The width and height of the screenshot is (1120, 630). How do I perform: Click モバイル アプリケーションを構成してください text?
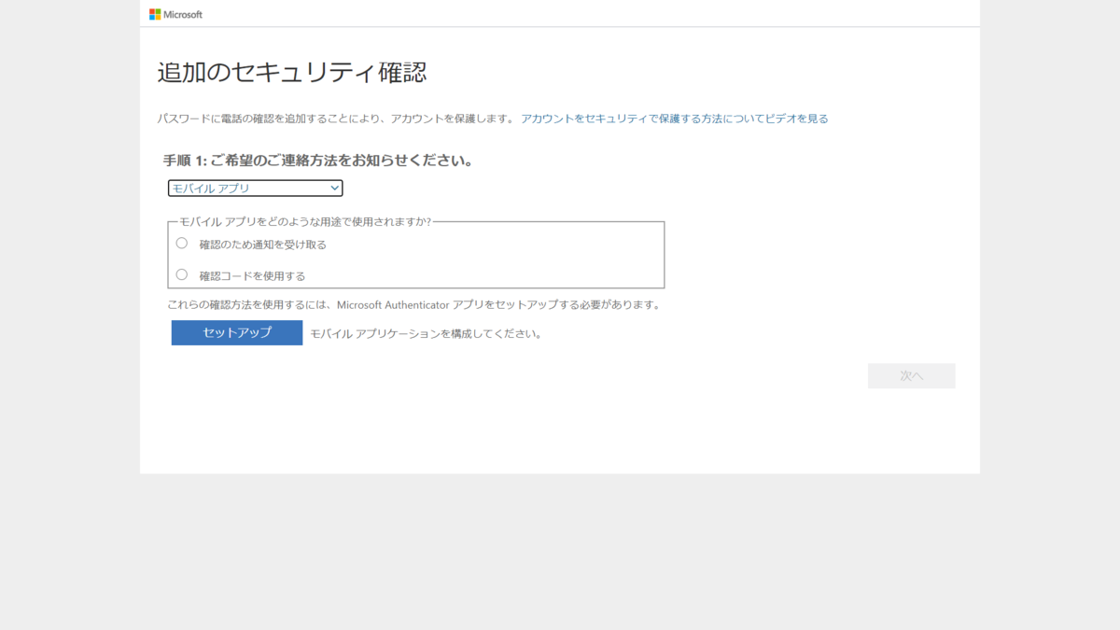pos(426,333)
